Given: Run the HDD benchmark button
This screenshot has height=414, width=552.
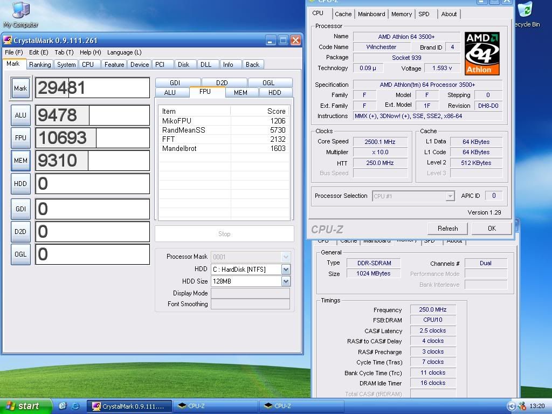Looking at the screenshot, I should tap(20, 184).
